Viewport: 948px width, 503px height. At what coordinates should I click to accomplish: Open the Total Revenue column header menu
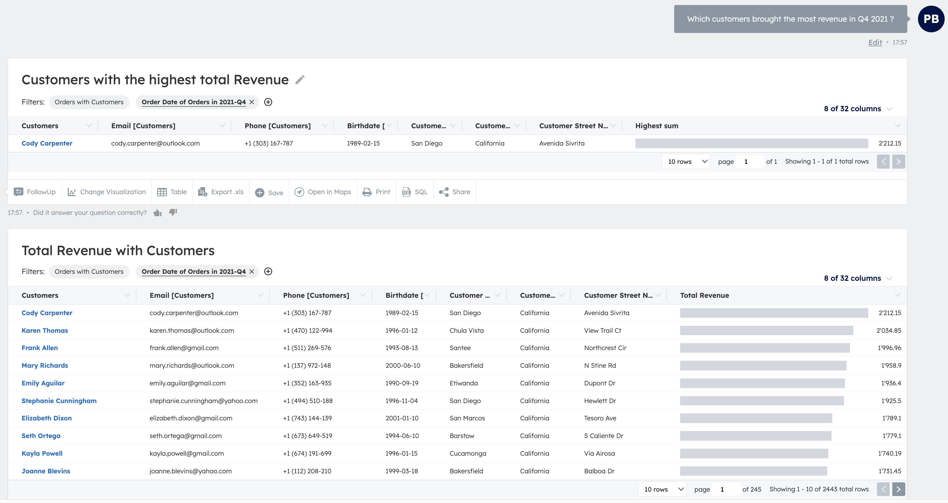pyautogui.click(x=897, y=295)
